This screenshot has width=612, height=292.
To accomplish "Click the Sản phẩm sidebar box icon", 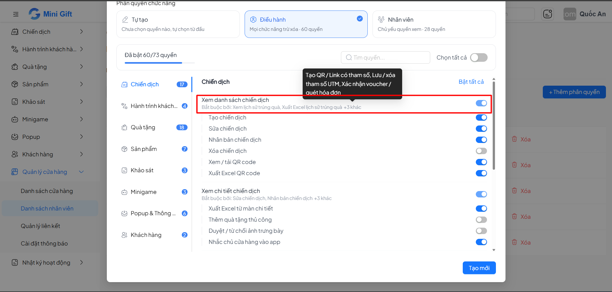I will 15,84.
